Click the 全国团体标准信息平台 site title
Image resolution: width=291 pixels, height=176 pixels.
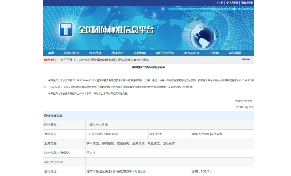(x=116, y=30)
